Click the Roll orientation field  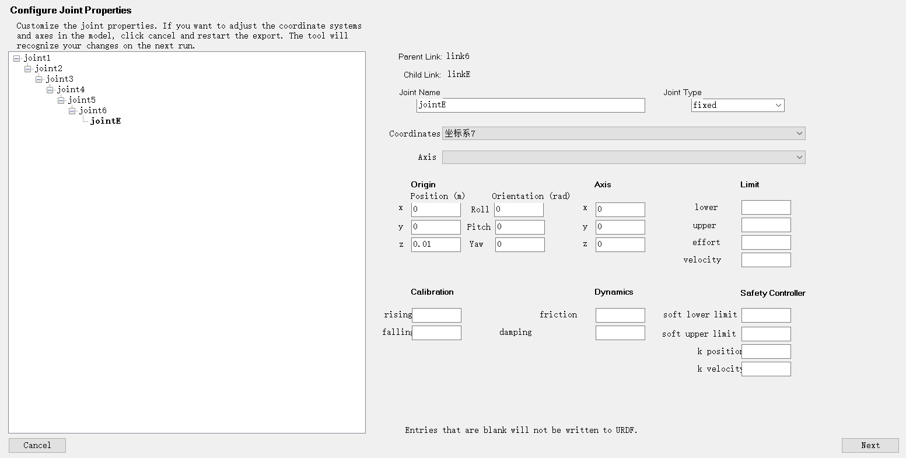[519, 209]
